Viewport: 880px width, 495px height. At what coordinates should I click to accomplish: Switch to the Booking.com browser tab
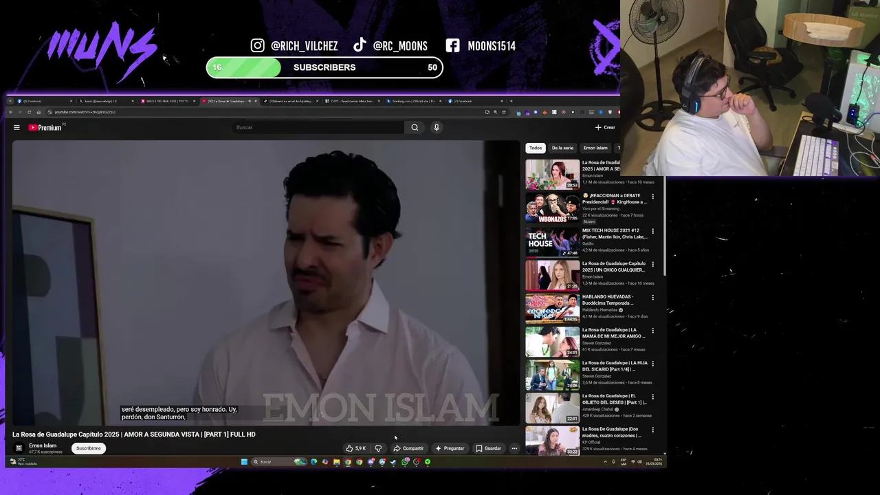[x=412, y=101]
